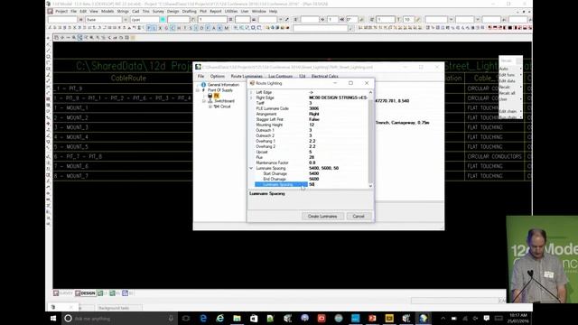
Task: Open the Utilities menu
Action: (x=231, y=12)
